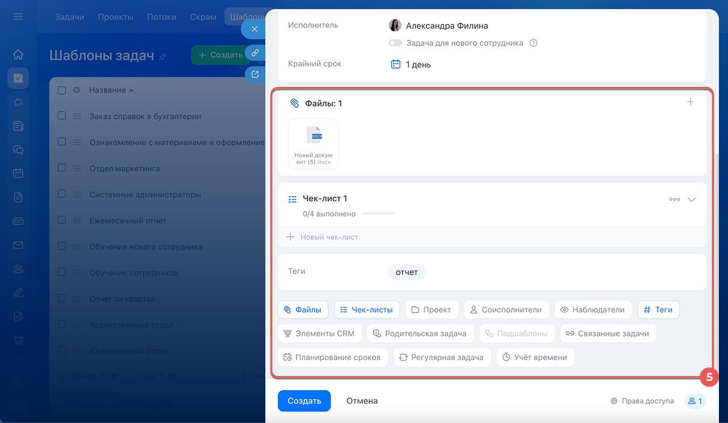Open the 1 день deadline selector

click(418, 65)
